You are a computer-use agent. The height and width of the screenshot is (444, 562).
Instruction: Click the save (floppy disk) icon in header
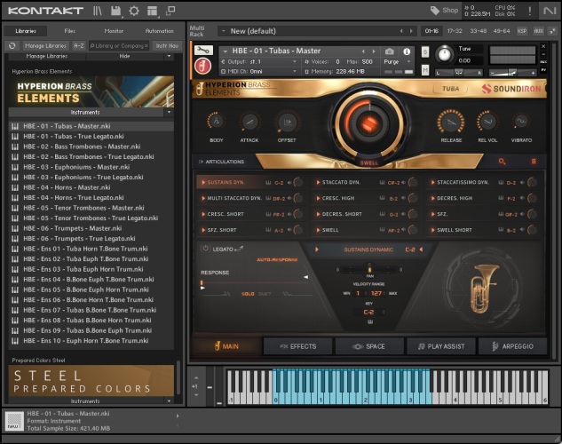click(x=115, y=11)
